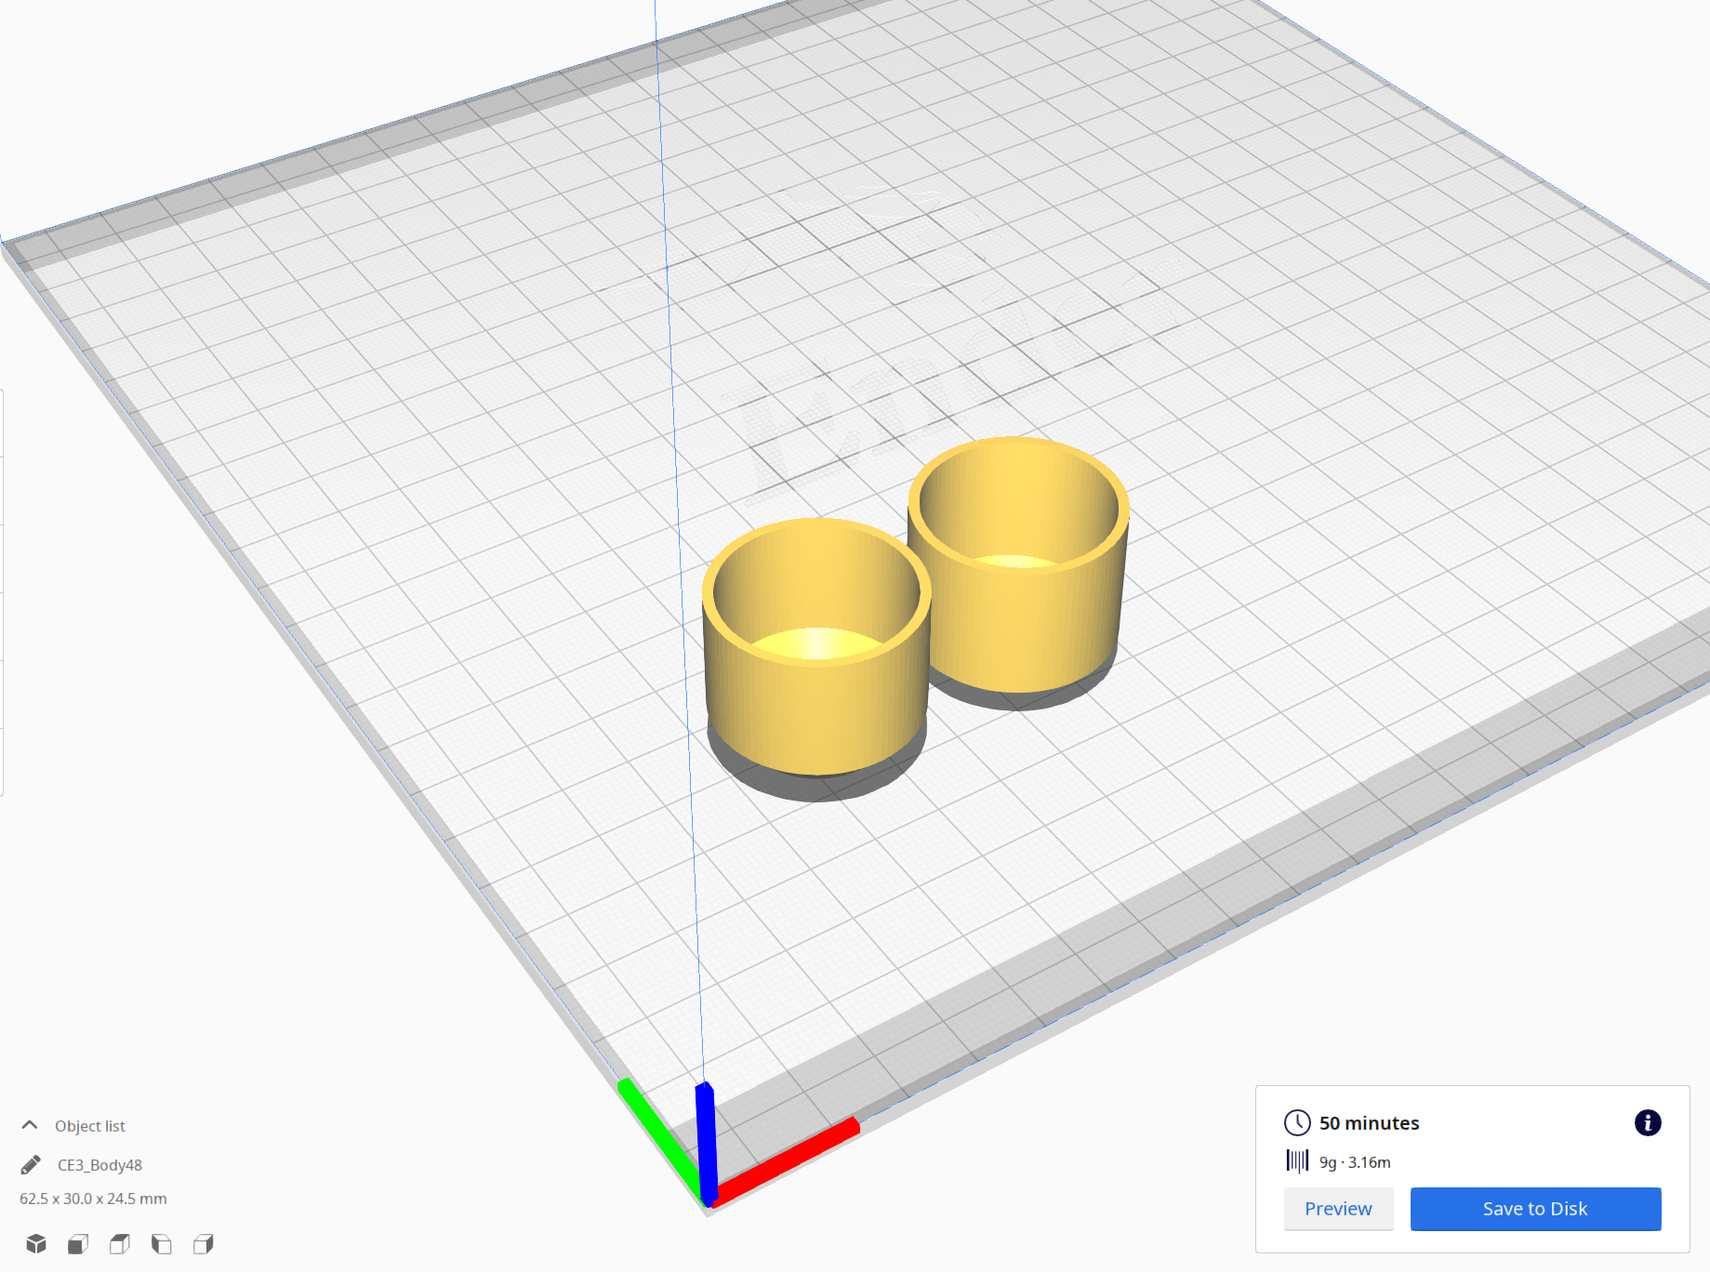Select CE3_Body48 in the object list
Image resolution: width=1710 pixels, height=1272 pixels.
click(x=99, y=1165)
